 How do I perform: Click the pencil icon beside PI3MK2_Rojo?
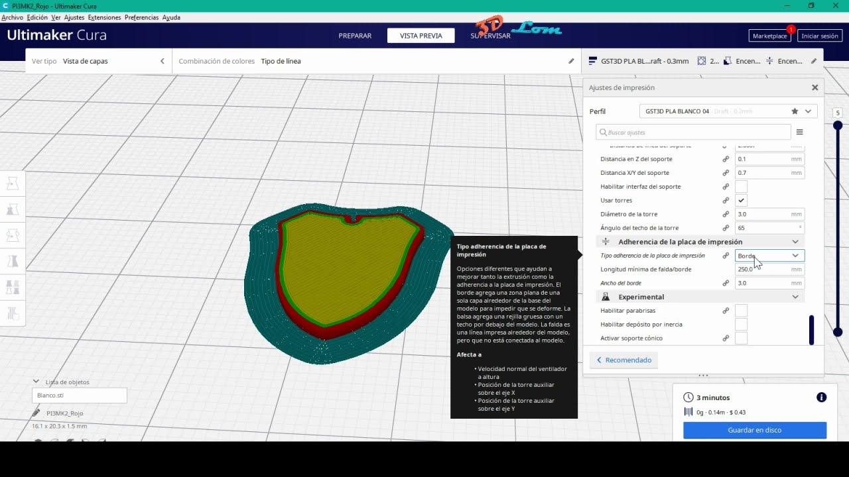[x=36, y=413]
